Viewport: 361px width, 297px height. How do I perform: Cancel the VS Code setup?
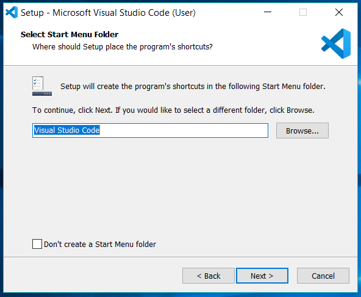pyautogui.click(x=323, y=276)
